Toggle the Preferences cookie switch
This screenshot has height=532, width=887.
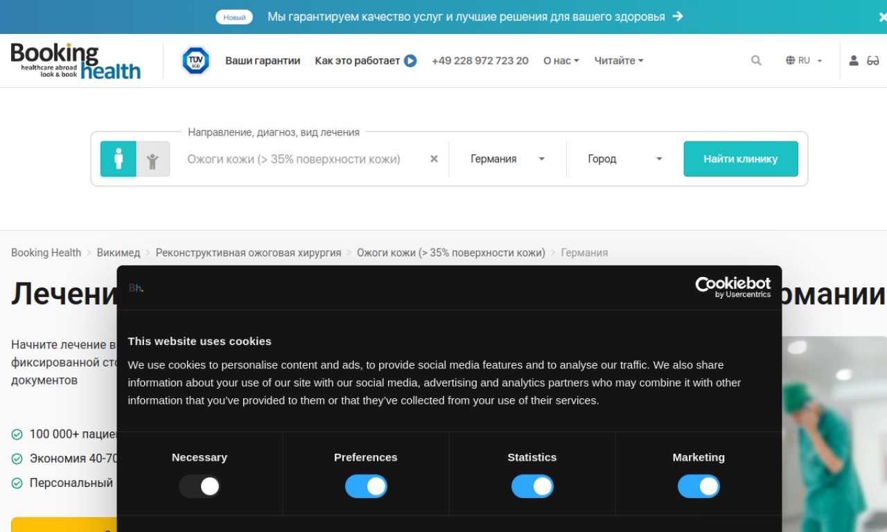coord(366,486)
